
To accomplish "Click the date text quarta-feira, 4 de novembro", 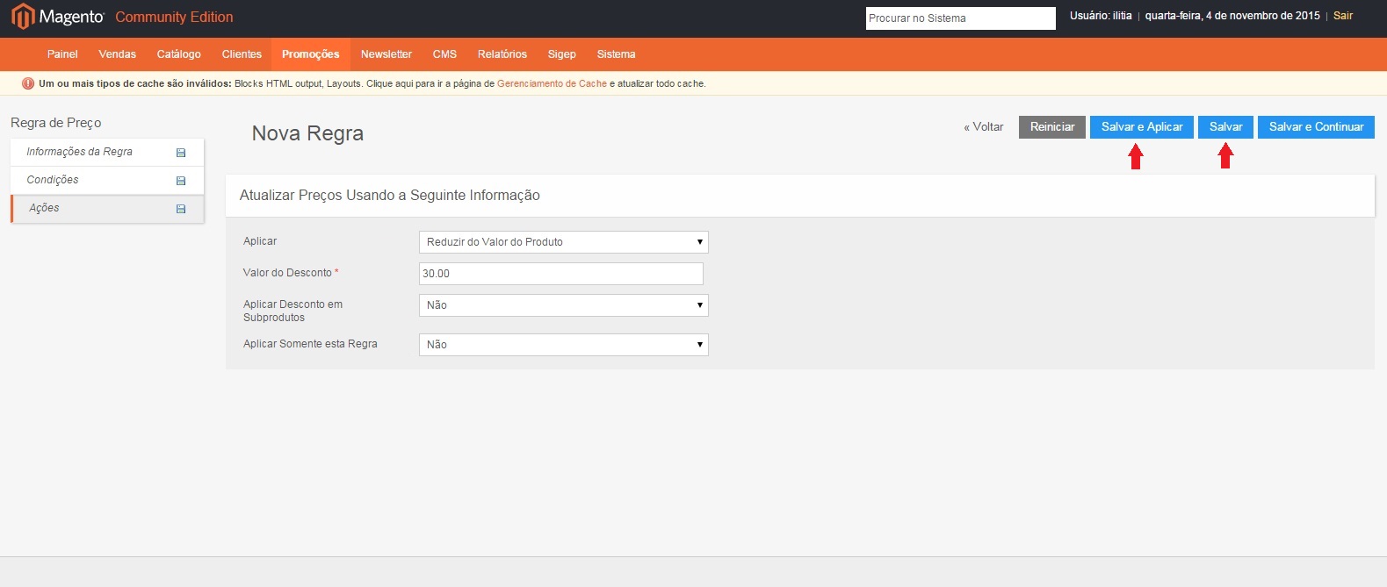I will click(x=1232, y=16).
